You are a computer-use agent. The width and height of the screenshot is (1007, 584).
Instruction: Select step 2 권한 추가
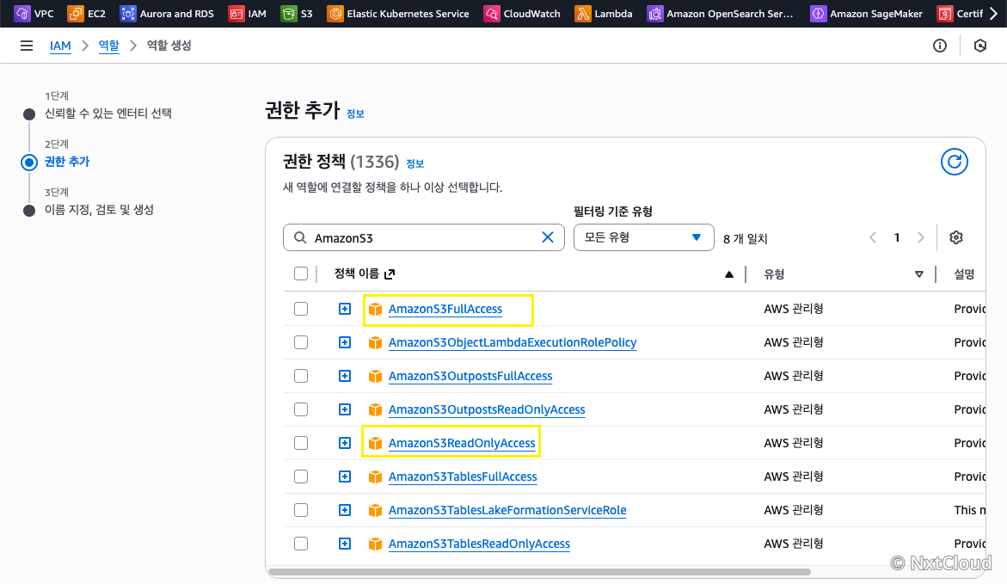[x=67, y=161]
